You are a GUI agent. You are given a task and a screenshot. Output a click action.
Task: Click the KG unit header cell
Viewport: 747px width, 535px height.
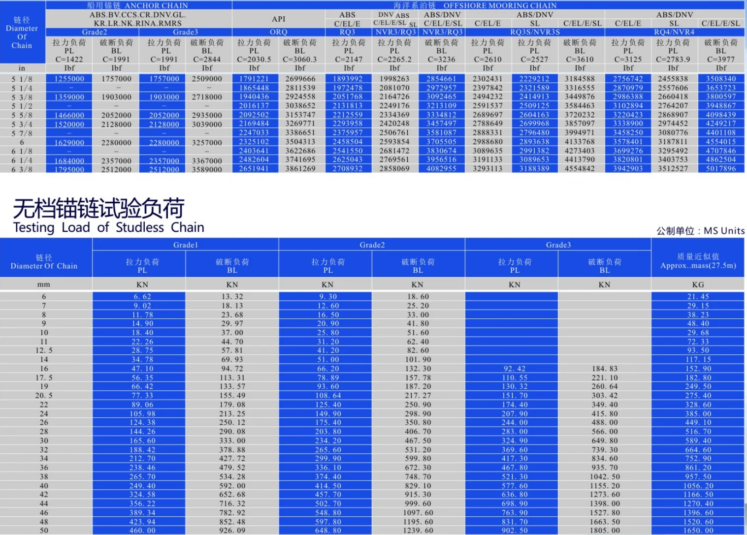click(x=698, y=284)
